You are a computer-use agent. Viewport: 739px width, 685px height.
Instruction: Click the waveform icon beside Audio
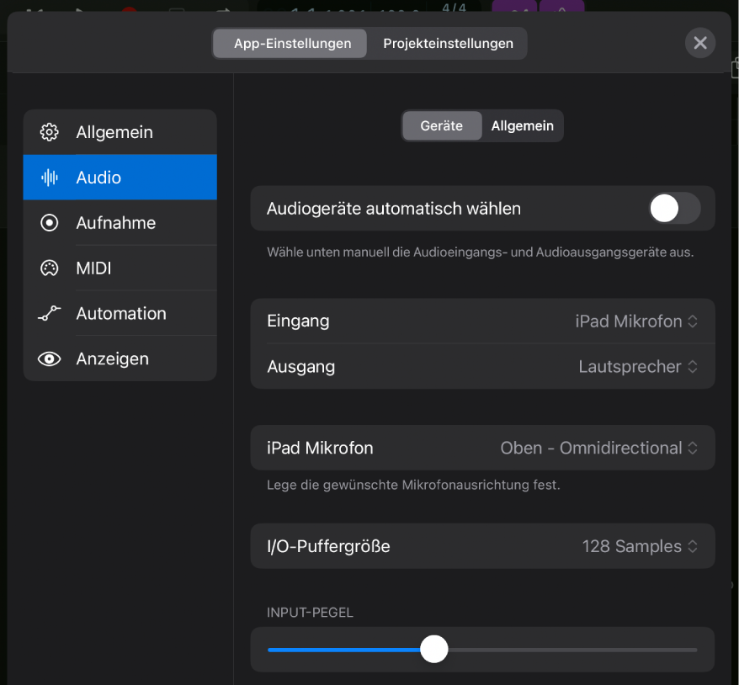(50, 178)
